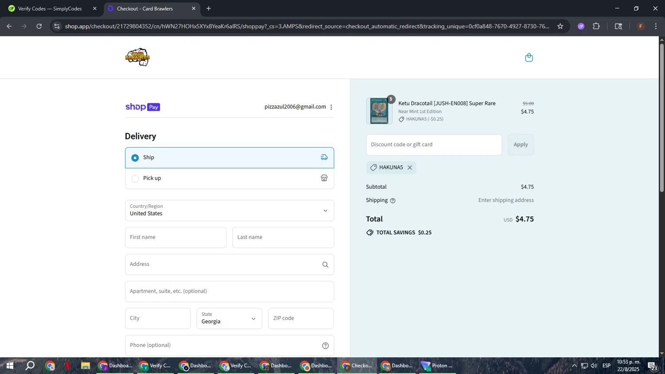Reload the checkout page
Screen dimensions: 665x374
tap(39, 26)
